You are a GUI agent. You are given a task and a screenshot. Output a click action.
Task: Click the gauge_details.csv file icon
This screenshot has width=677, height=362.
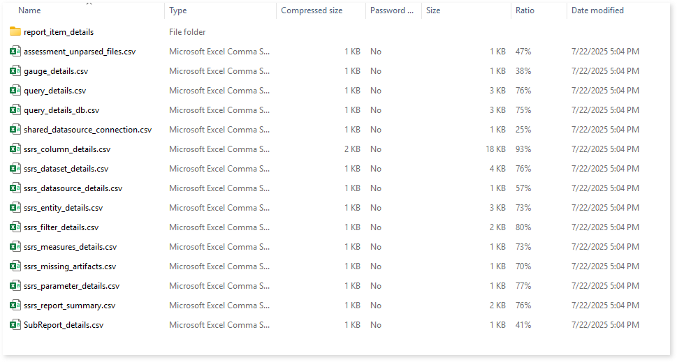click(x=15, y=70)
